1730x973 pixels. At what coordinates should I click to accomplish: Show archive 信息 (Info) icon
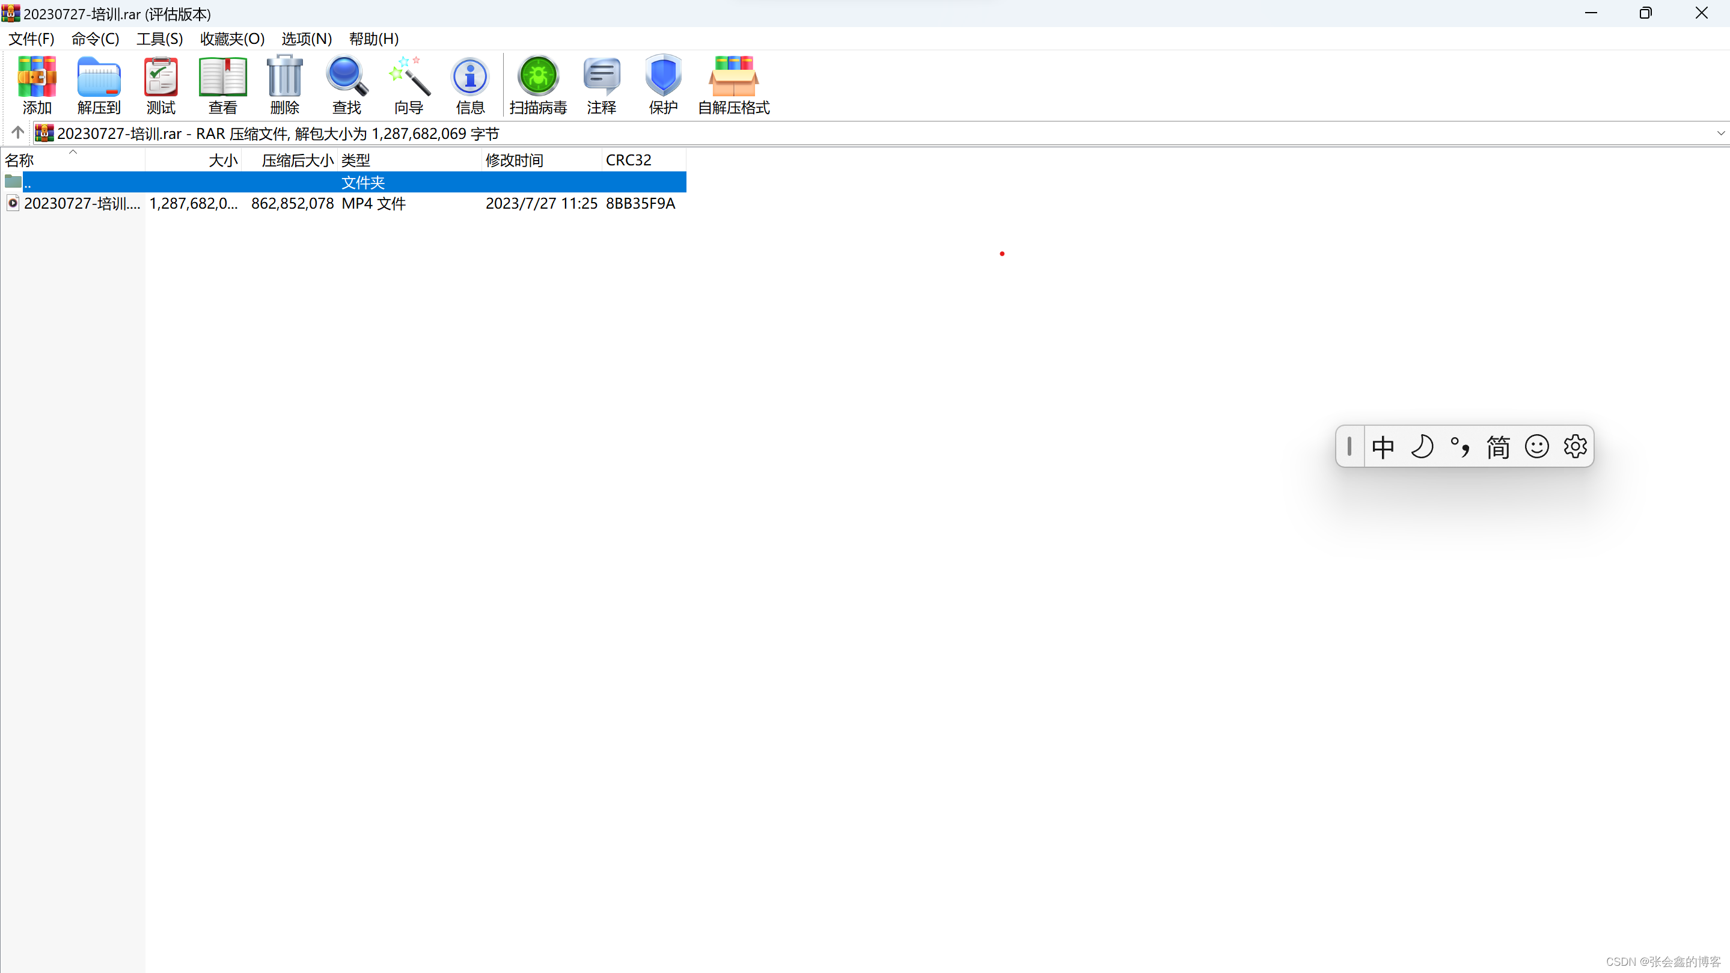pos(470,85)
